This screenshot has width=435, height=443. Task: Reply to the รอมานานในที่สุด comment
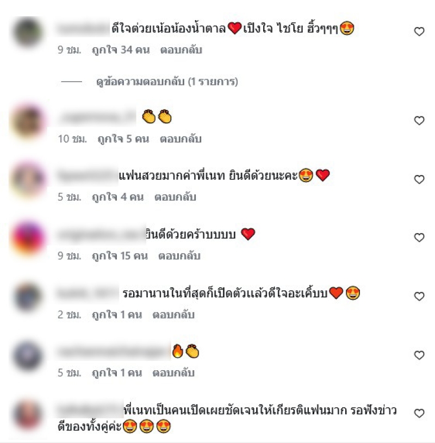(173, 315)
